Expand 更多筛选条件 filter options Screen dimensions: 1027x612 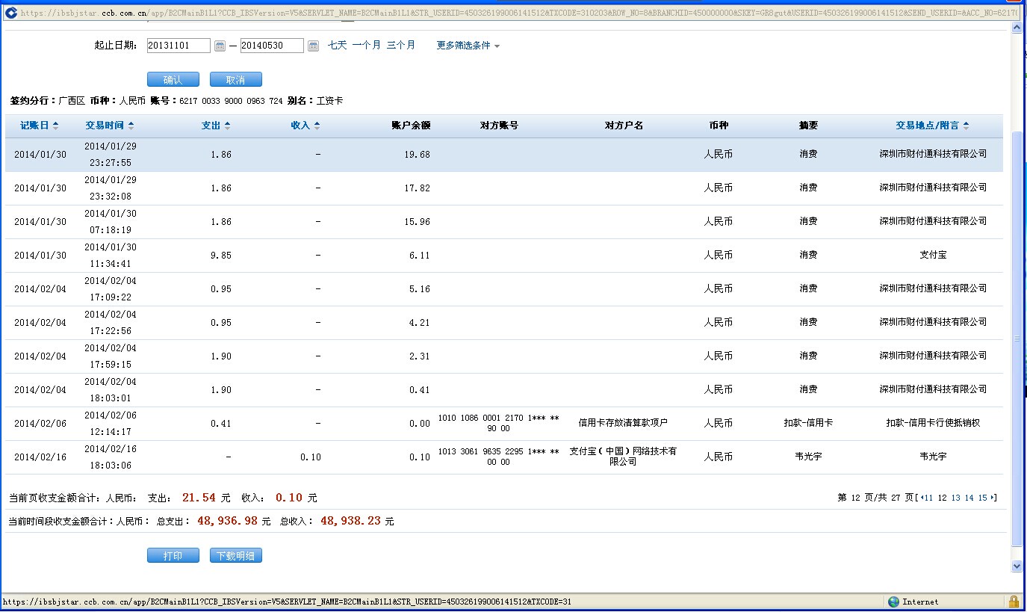click(x=468, y=46)
